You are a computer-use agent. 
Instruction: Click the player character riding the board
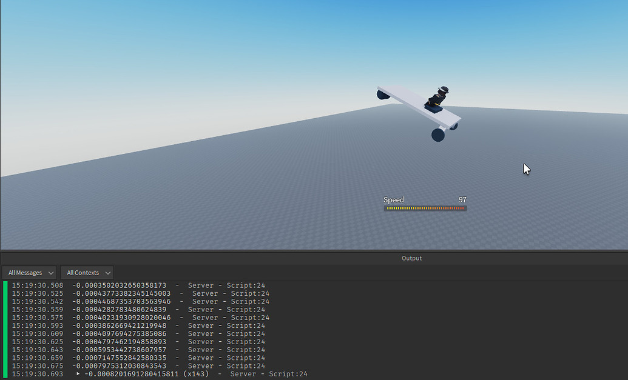point(438,97)
